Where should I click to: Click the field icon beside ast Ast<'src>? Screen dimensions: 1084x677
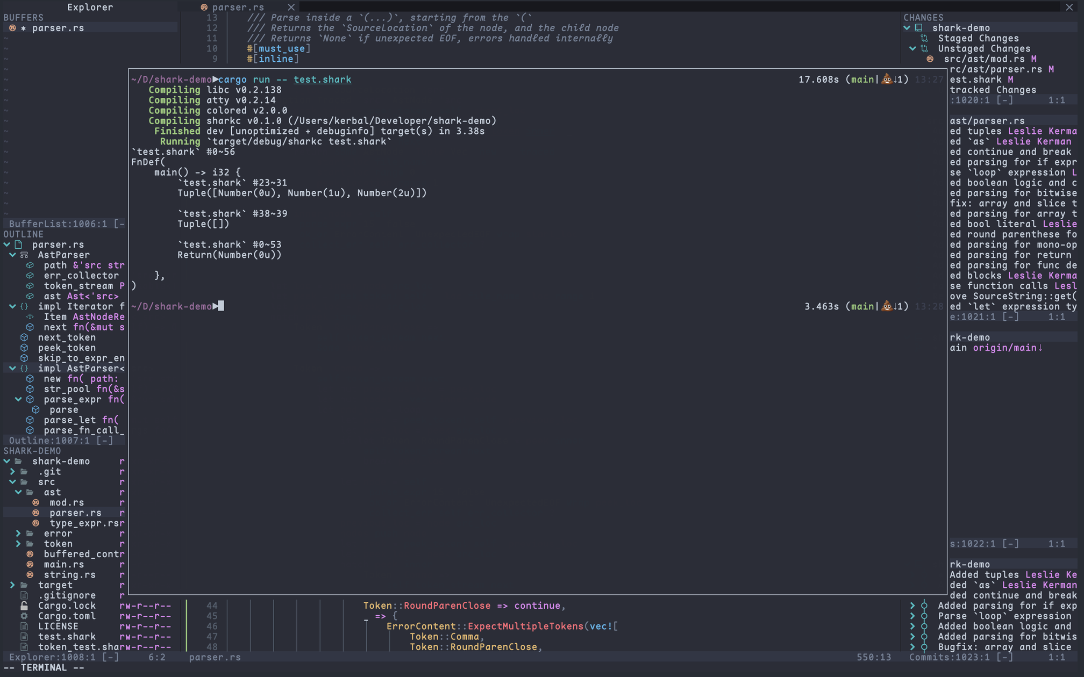click(30, 296)
